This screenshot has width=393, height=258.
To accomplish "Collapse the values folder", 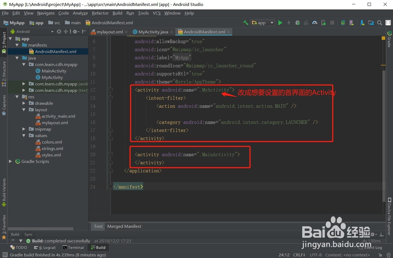I will 24,135.
